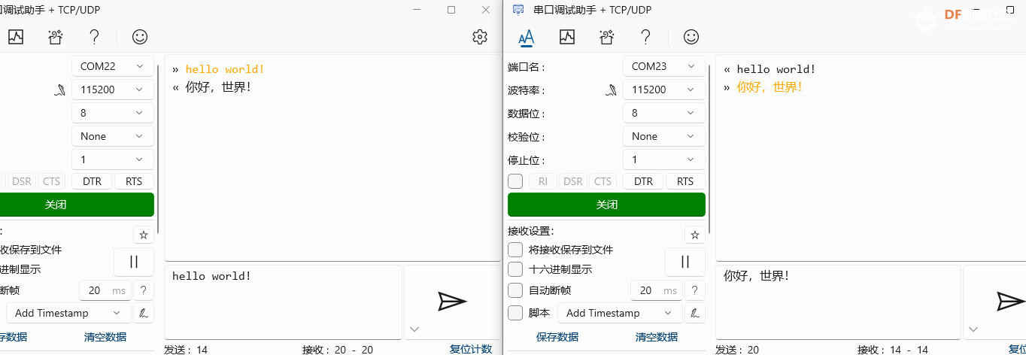
Task: Click 你好，世界！ send box in right window
Action: (838, 302)
